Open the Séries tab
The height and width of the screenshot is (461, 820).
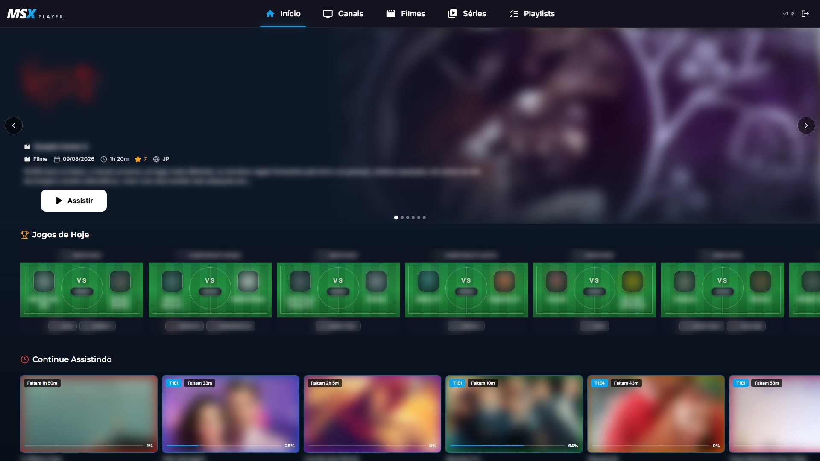pos(467,14)
